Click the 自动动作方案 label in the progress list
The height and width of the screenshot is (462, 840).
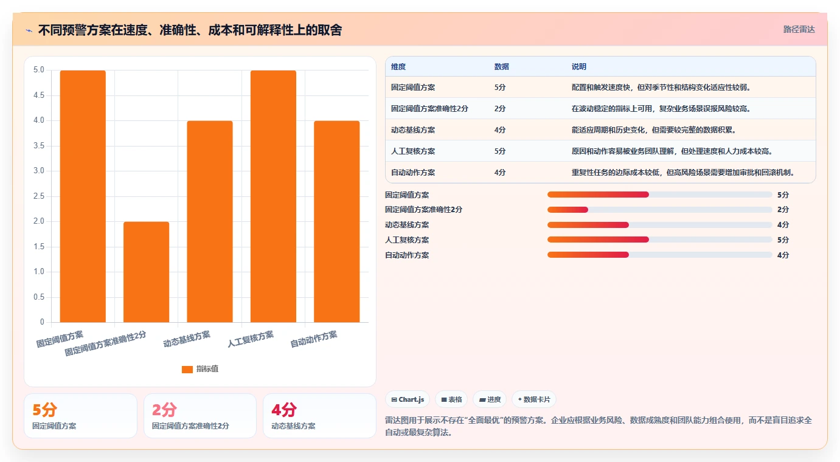click(407, 255)
